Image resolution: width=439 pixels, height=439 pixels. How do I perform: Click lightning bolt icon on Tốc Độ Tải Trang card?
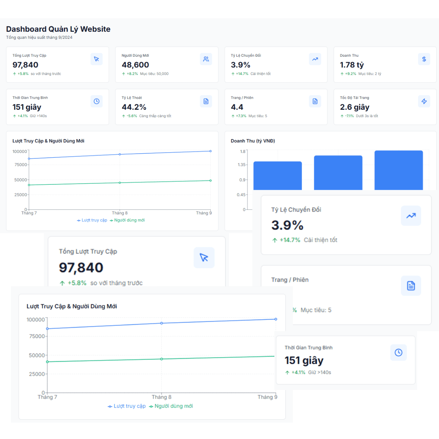424,101
